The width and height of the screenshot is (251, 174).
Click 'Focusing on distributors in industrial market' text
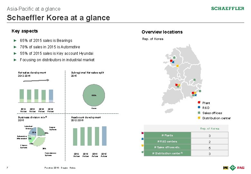pos(57,60)
